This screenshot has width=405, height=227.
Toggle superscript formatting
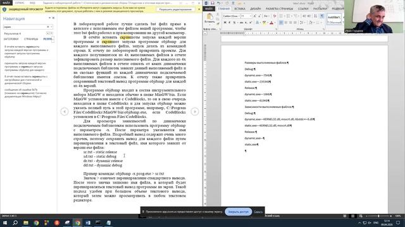(251, 23)
